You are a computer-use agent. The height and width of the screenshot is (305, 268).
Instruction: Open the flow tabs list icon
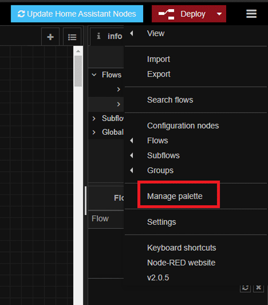click(72, 37)
